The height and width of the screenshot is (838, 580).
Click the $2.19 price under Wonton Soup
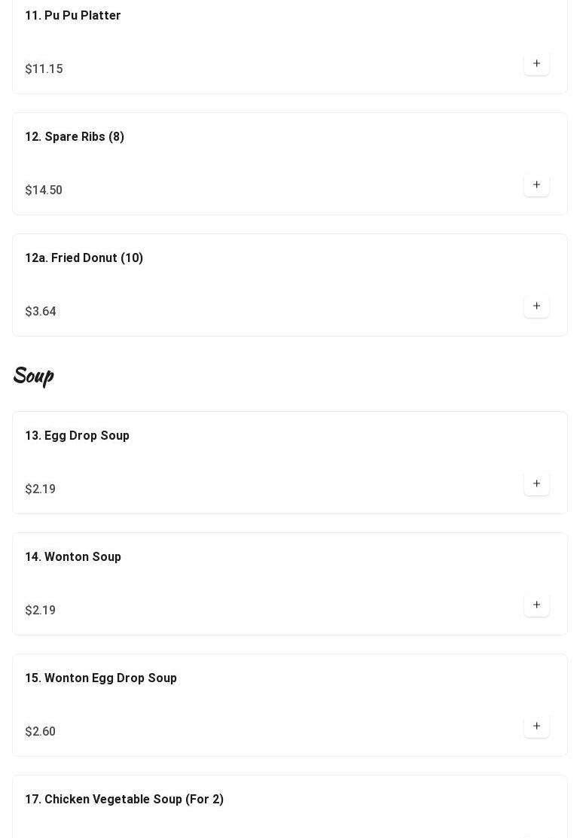coord(40,611)
